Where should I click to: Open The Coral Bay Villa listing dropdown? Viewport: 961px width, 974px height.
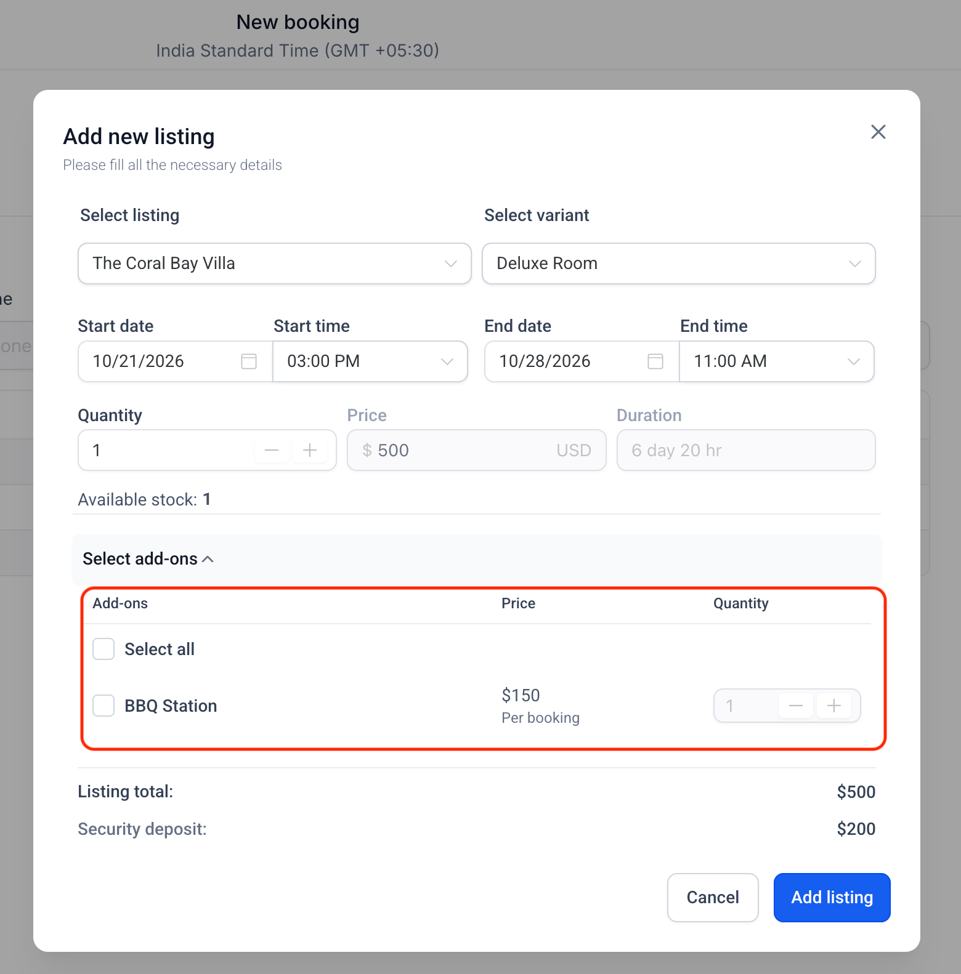(275, 264)
